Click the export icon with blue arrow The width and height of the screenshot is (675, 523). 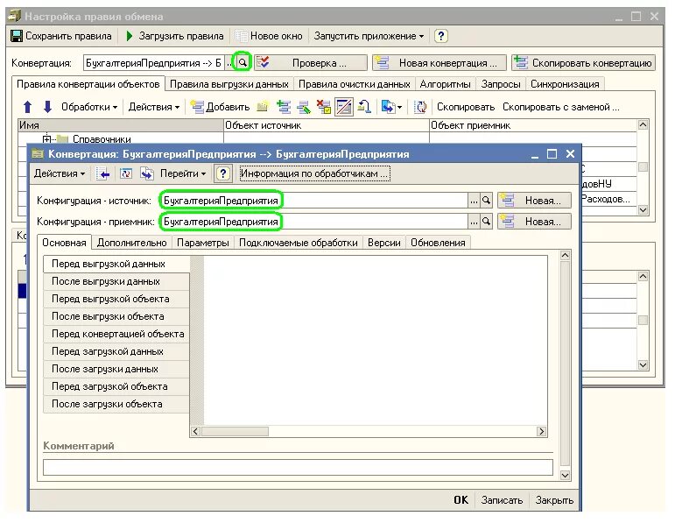[x=388, y=107]
